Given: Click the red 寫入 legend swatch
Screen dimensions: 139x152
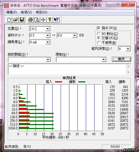Looking at the screenshot, I should [58, 82].
